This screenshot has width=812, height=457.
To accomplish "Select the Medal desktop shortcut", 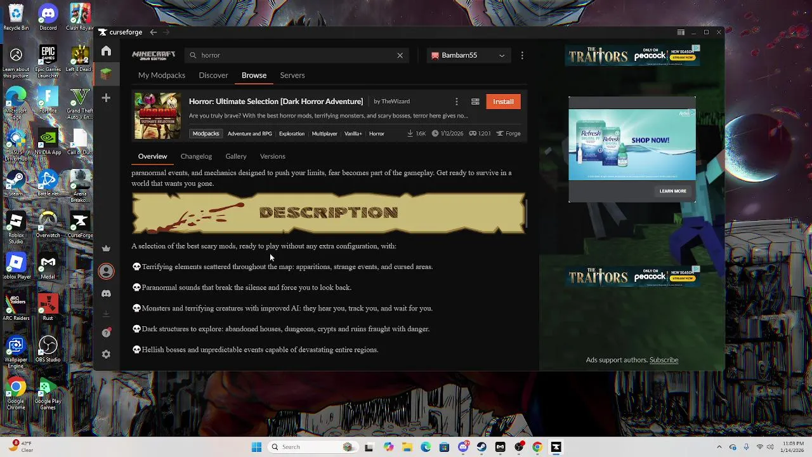I will click(x=48, y=266).
